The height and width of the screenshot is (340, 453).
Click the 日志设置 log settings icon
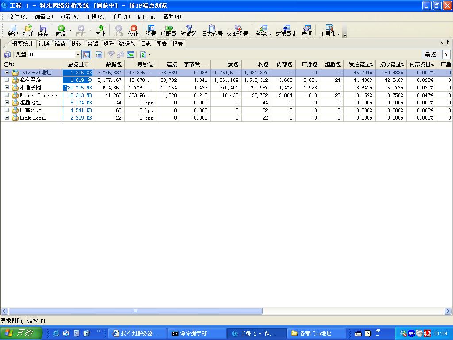212,30
